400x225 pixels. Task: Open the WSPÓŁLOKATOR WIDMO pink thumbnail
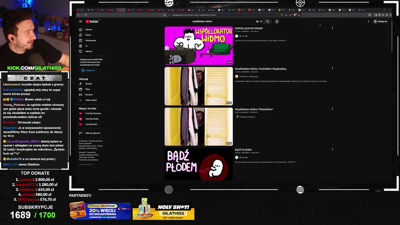pos(199,46)
